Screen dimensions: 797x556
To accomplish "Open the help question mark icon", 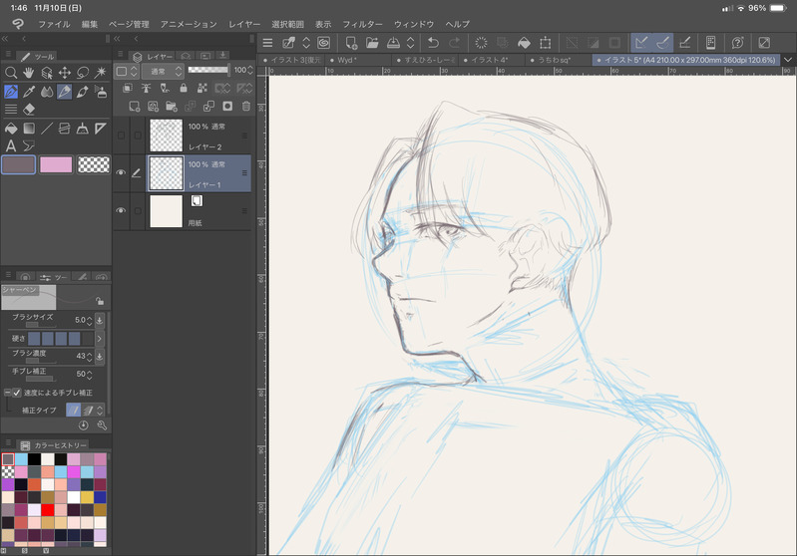I will tap(737, 43).
